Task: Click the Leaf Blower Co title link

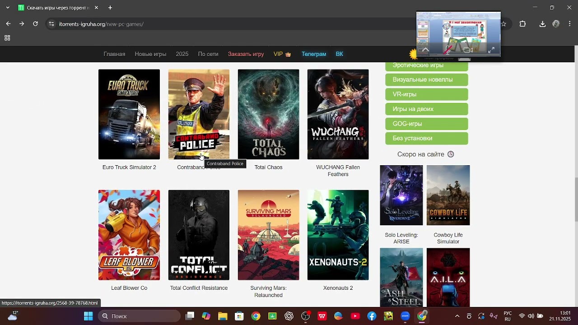Action: pyautogui.click(x=129, y=288)
